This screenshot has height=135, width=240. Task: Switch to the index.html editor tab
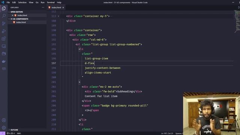pyautogui.click(x=56, y=7)
